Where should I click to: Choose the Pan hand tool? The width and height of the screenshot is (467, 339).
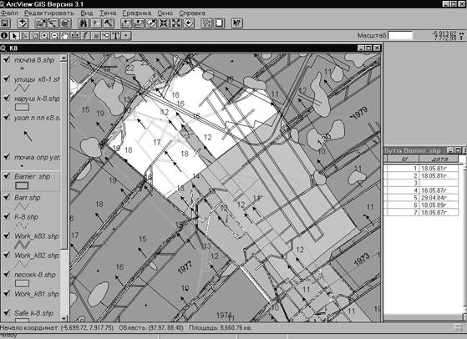tap(64, 36)
